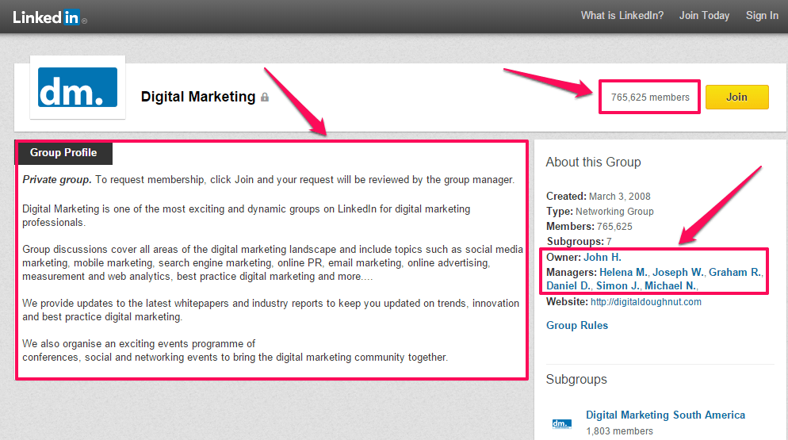Viewport: 788px width, 440px height.
Task: Click the yellow Join button
Action: [x=736, y=97]
